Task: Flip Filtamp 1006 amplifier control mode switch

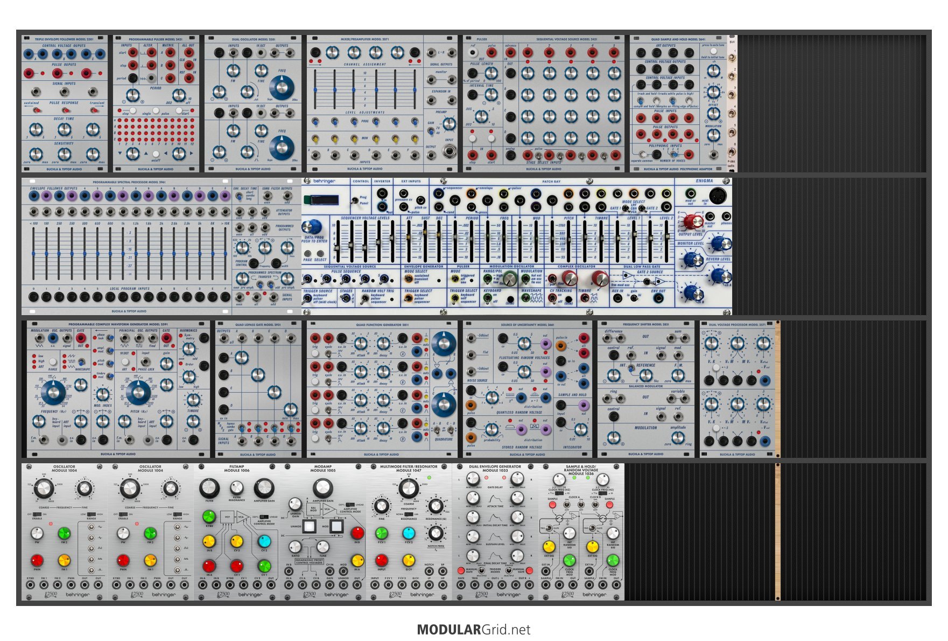Action: (x=264, y=516)
